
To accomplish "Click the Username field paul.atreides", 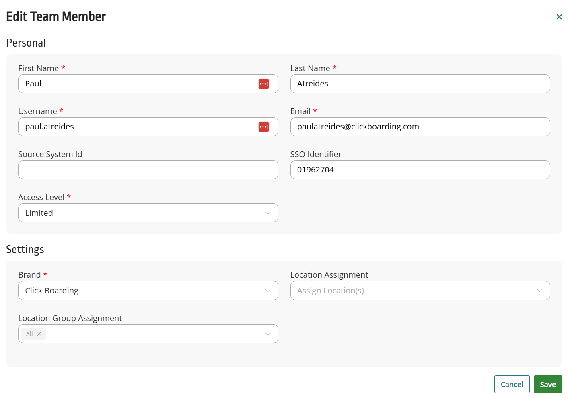I will tap(148, 127).
